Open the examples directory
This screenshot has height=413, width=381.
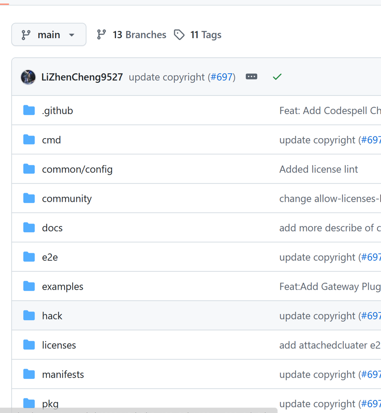tap(63, 287)
